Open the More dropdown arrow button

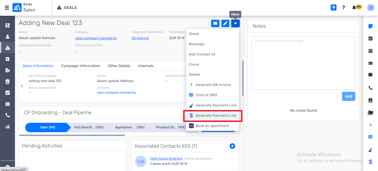235,23
